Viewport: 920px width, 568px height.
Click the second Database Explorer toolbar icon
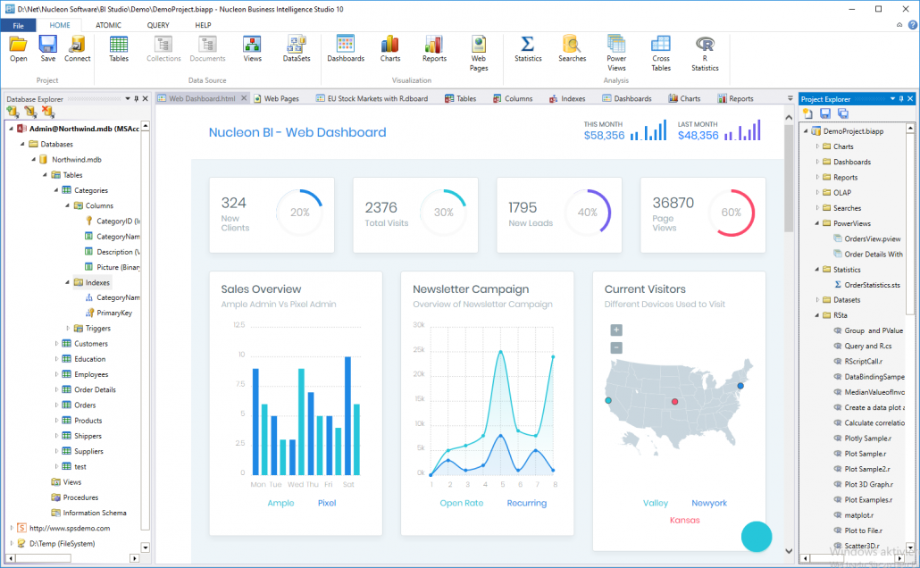pyautogui.click(x=30, y=112)
